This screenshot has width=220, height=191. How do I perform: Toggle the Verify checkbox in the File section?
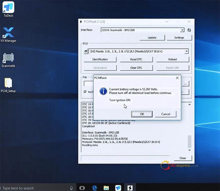(85, 92)
